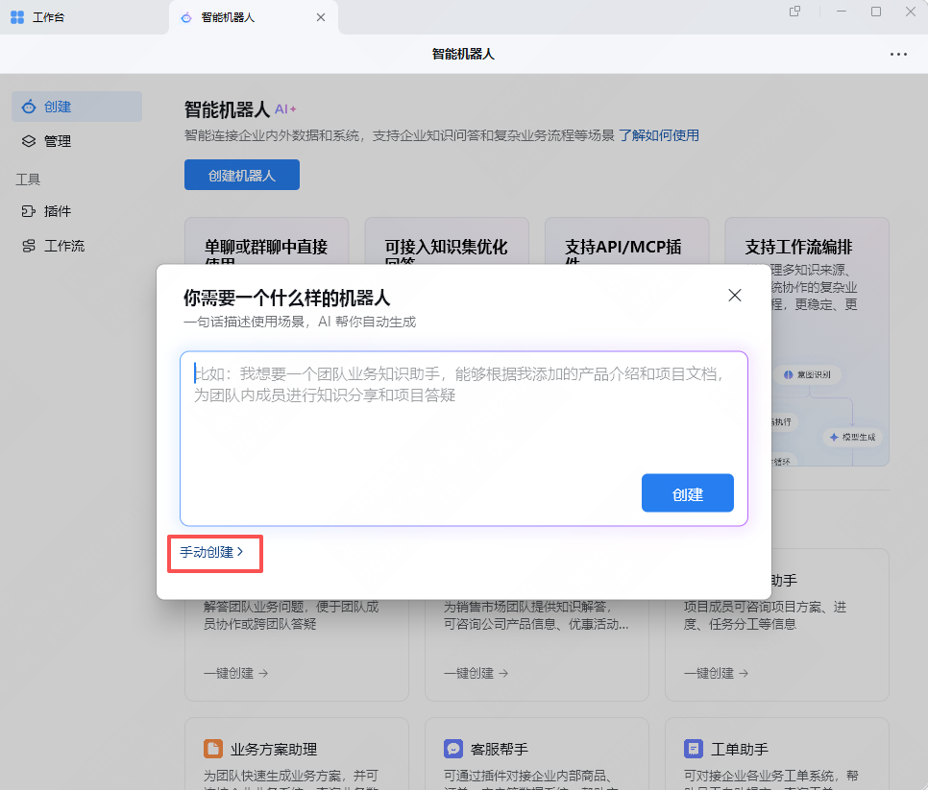This screenshot has height=790, width=928.
Task: Open the 工作流 tool page
Action: click(x=77, y=246)
